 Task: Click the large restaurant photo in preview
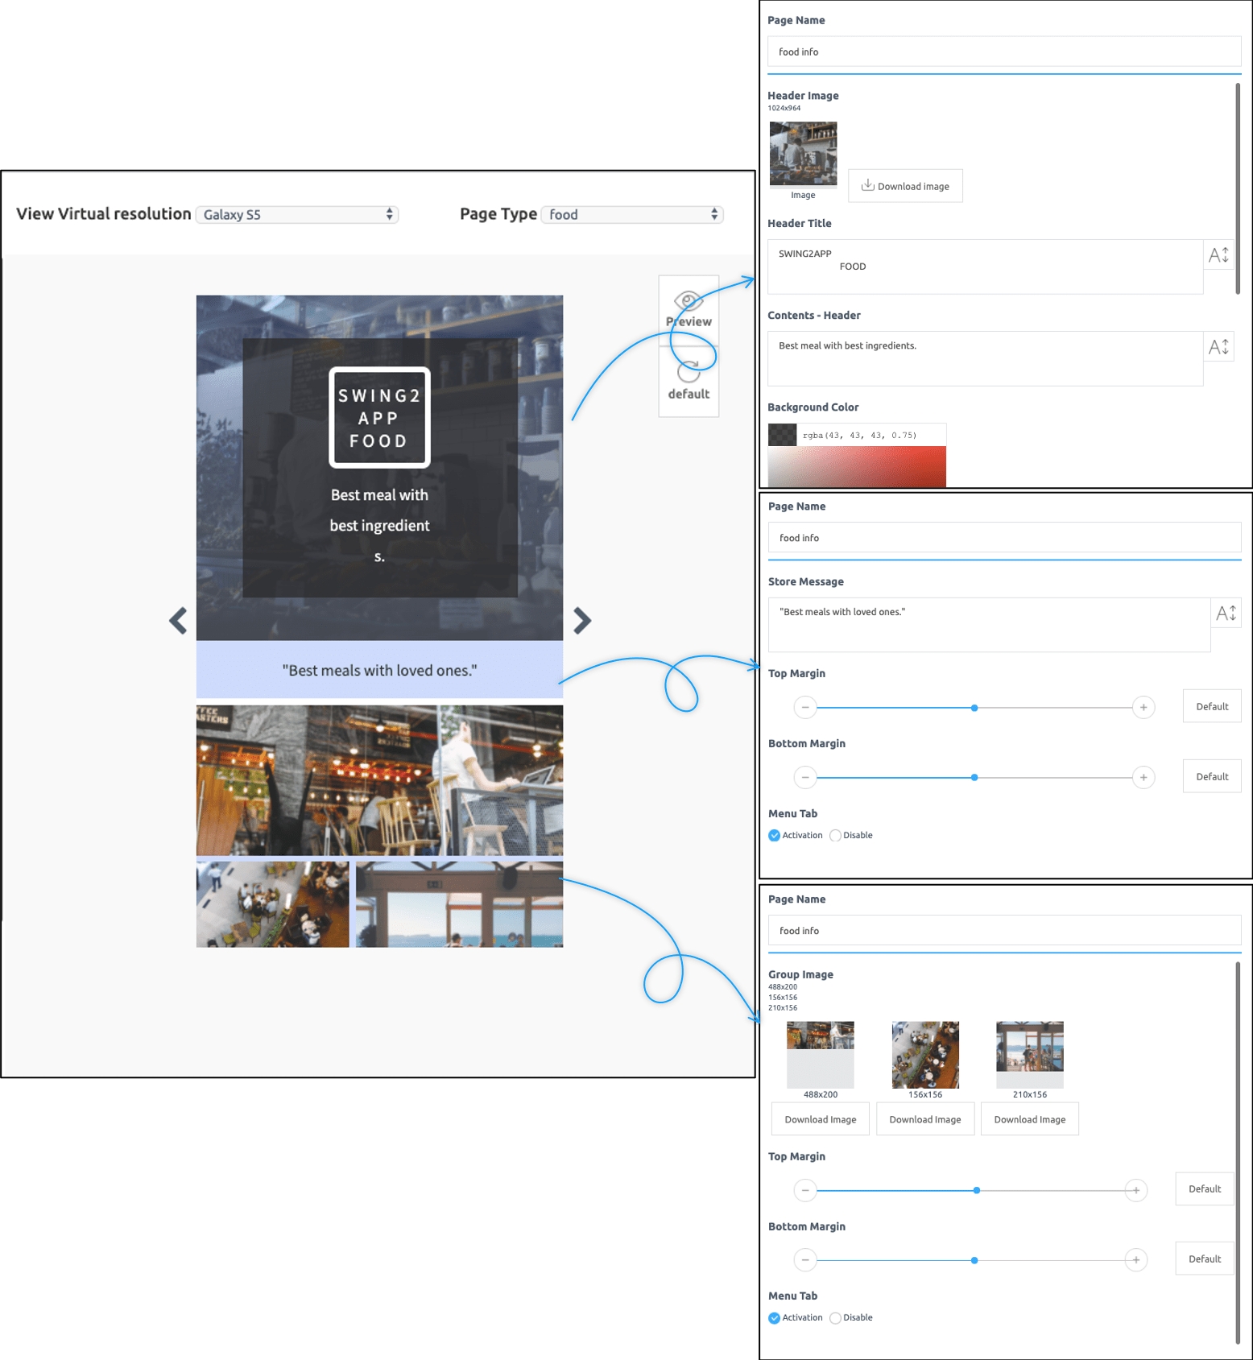(379, 780)
